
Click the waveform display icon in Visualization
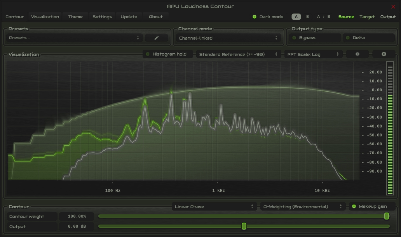click(x=357, y=54)
